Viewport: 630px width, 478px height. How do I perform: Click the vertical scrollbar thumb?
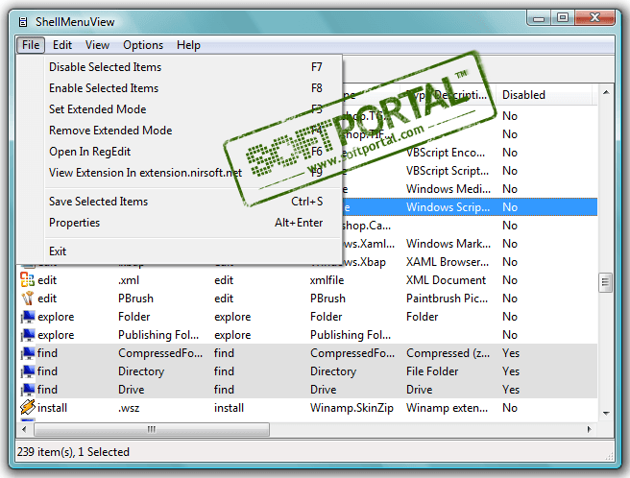point(606,283)
